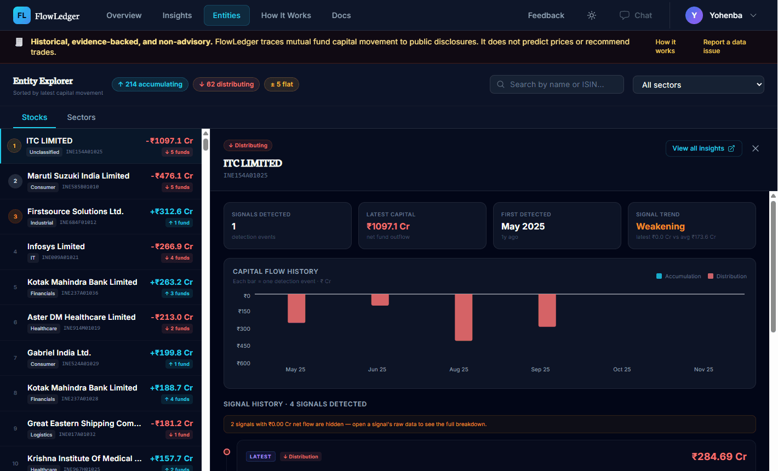Click the search magnifier icon

click(x=501, y=84)
